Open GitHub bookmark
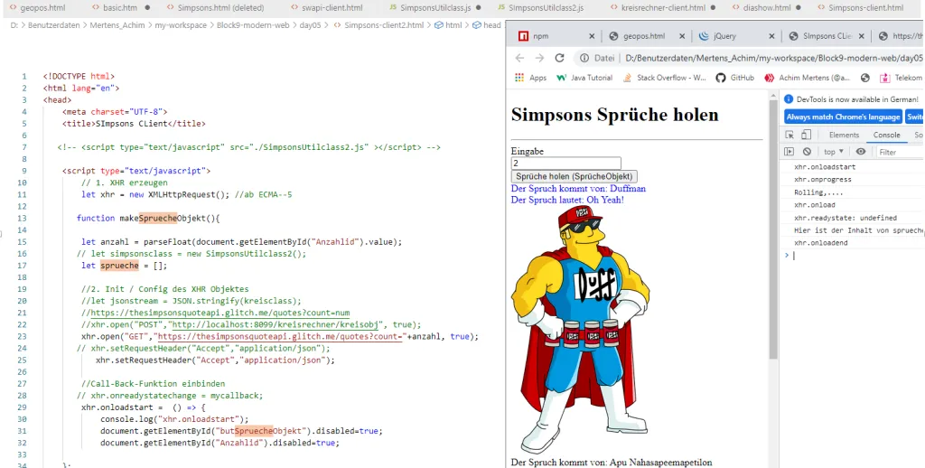 (735, 78)
